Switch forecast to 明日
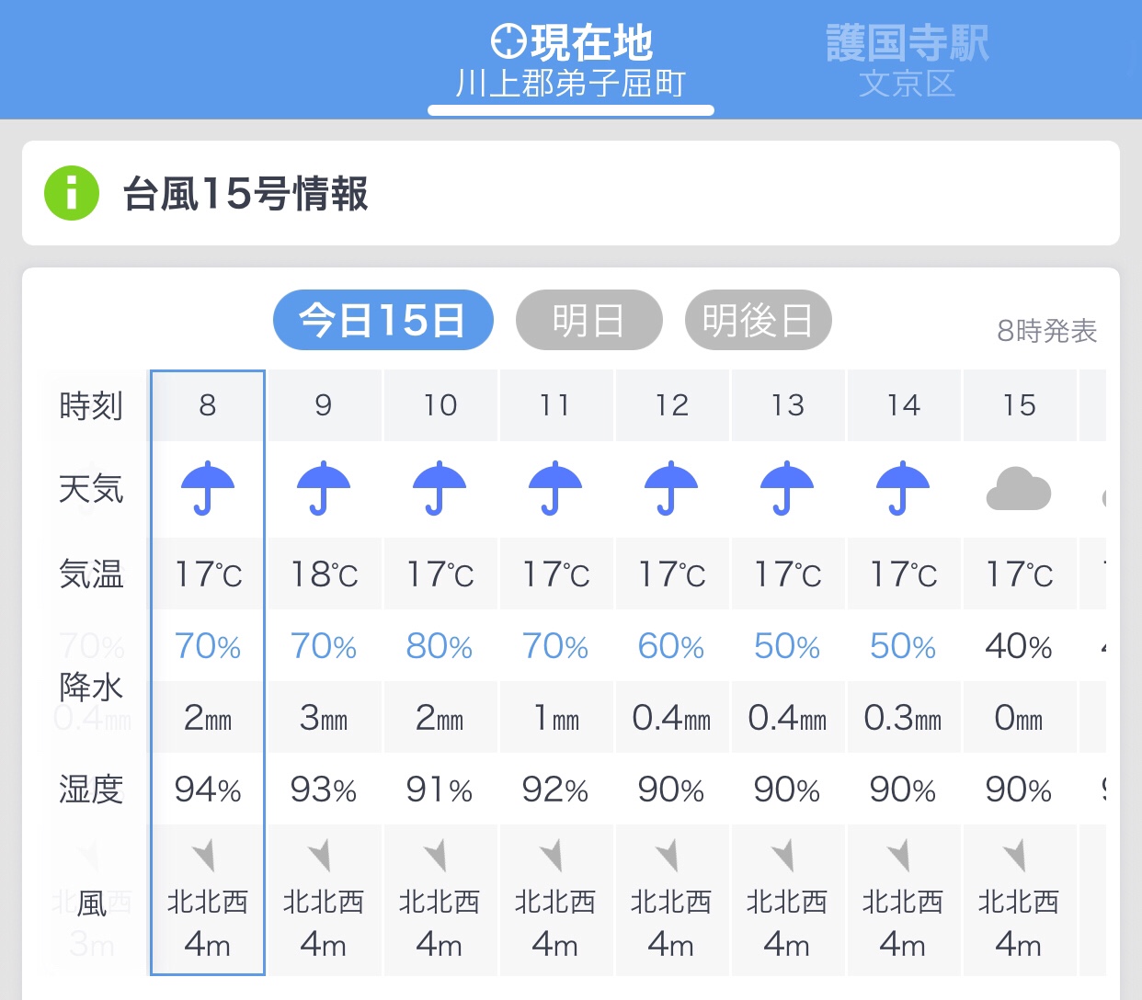Screen dimensions: 1142x1000 point(589,320)
